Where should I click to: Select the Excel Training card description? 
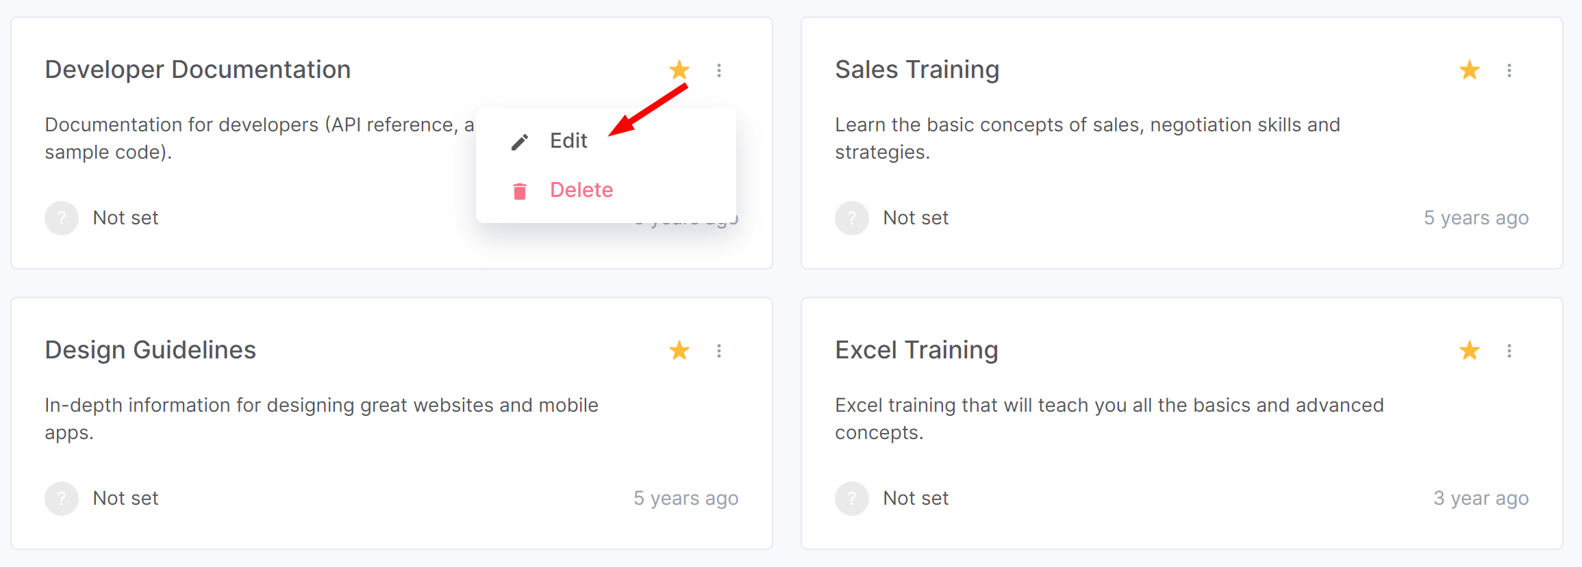click(x=1109, y=419)
